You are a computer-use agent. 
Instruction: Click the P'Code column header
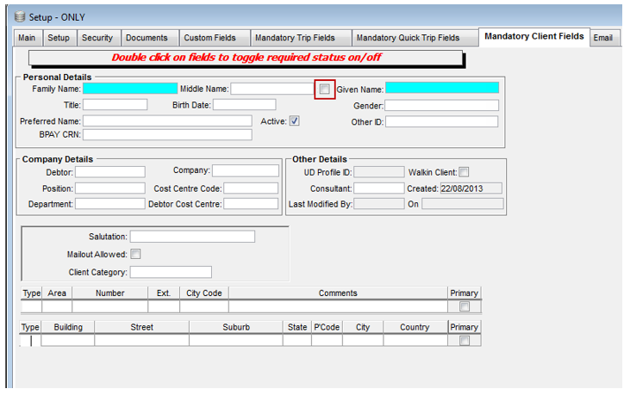click(327, 327)
